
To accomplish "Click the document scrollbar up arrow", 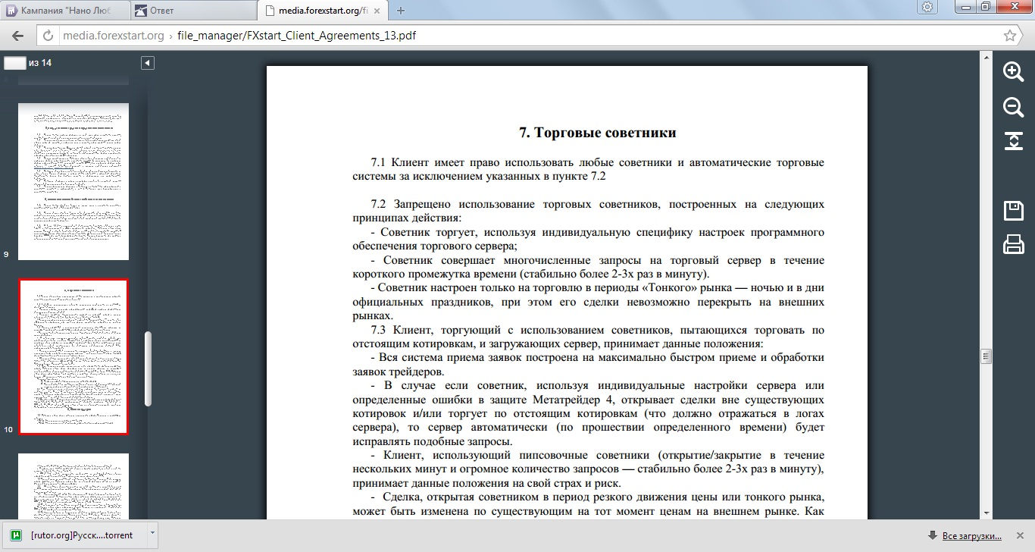I will click(x=986, y=56).
